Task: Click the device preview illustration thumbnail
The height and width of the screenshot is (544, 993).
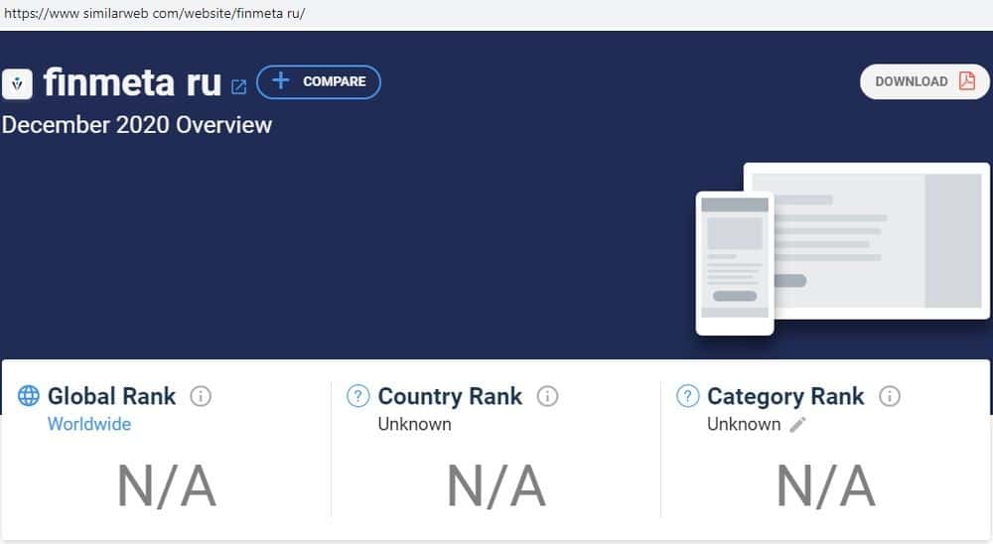Action: click(842, 248)
